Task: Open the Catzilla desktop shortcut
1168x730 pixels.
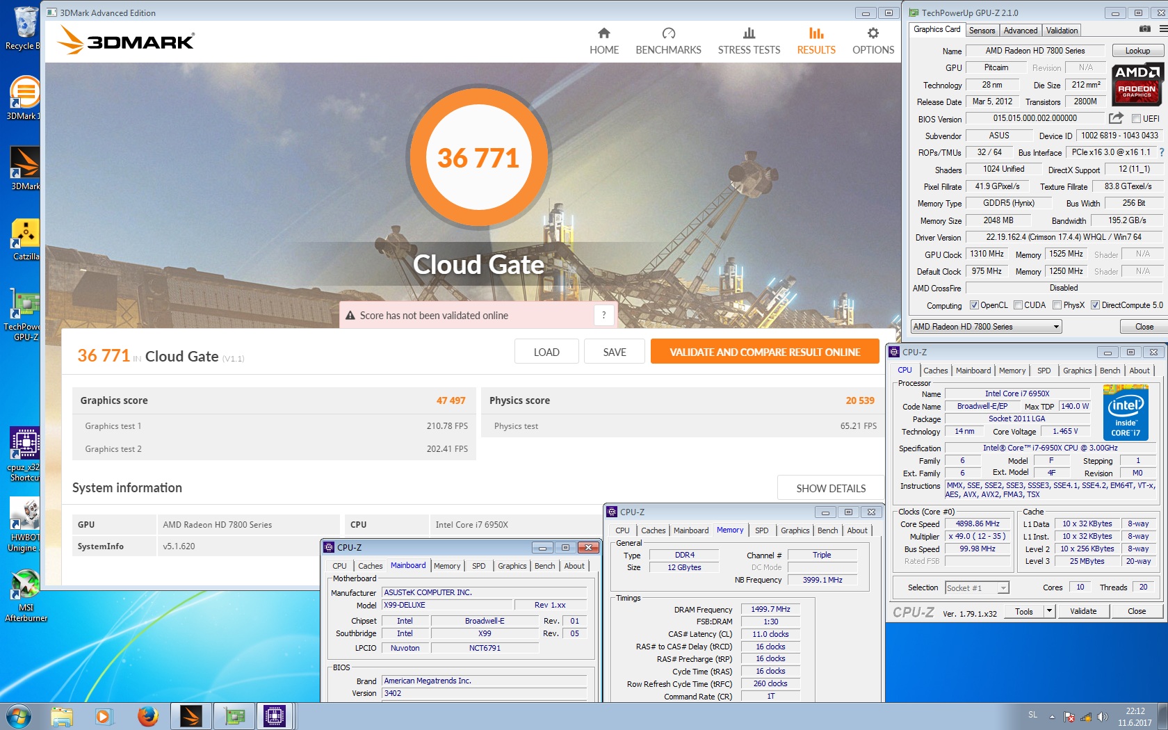Action: 25,240
